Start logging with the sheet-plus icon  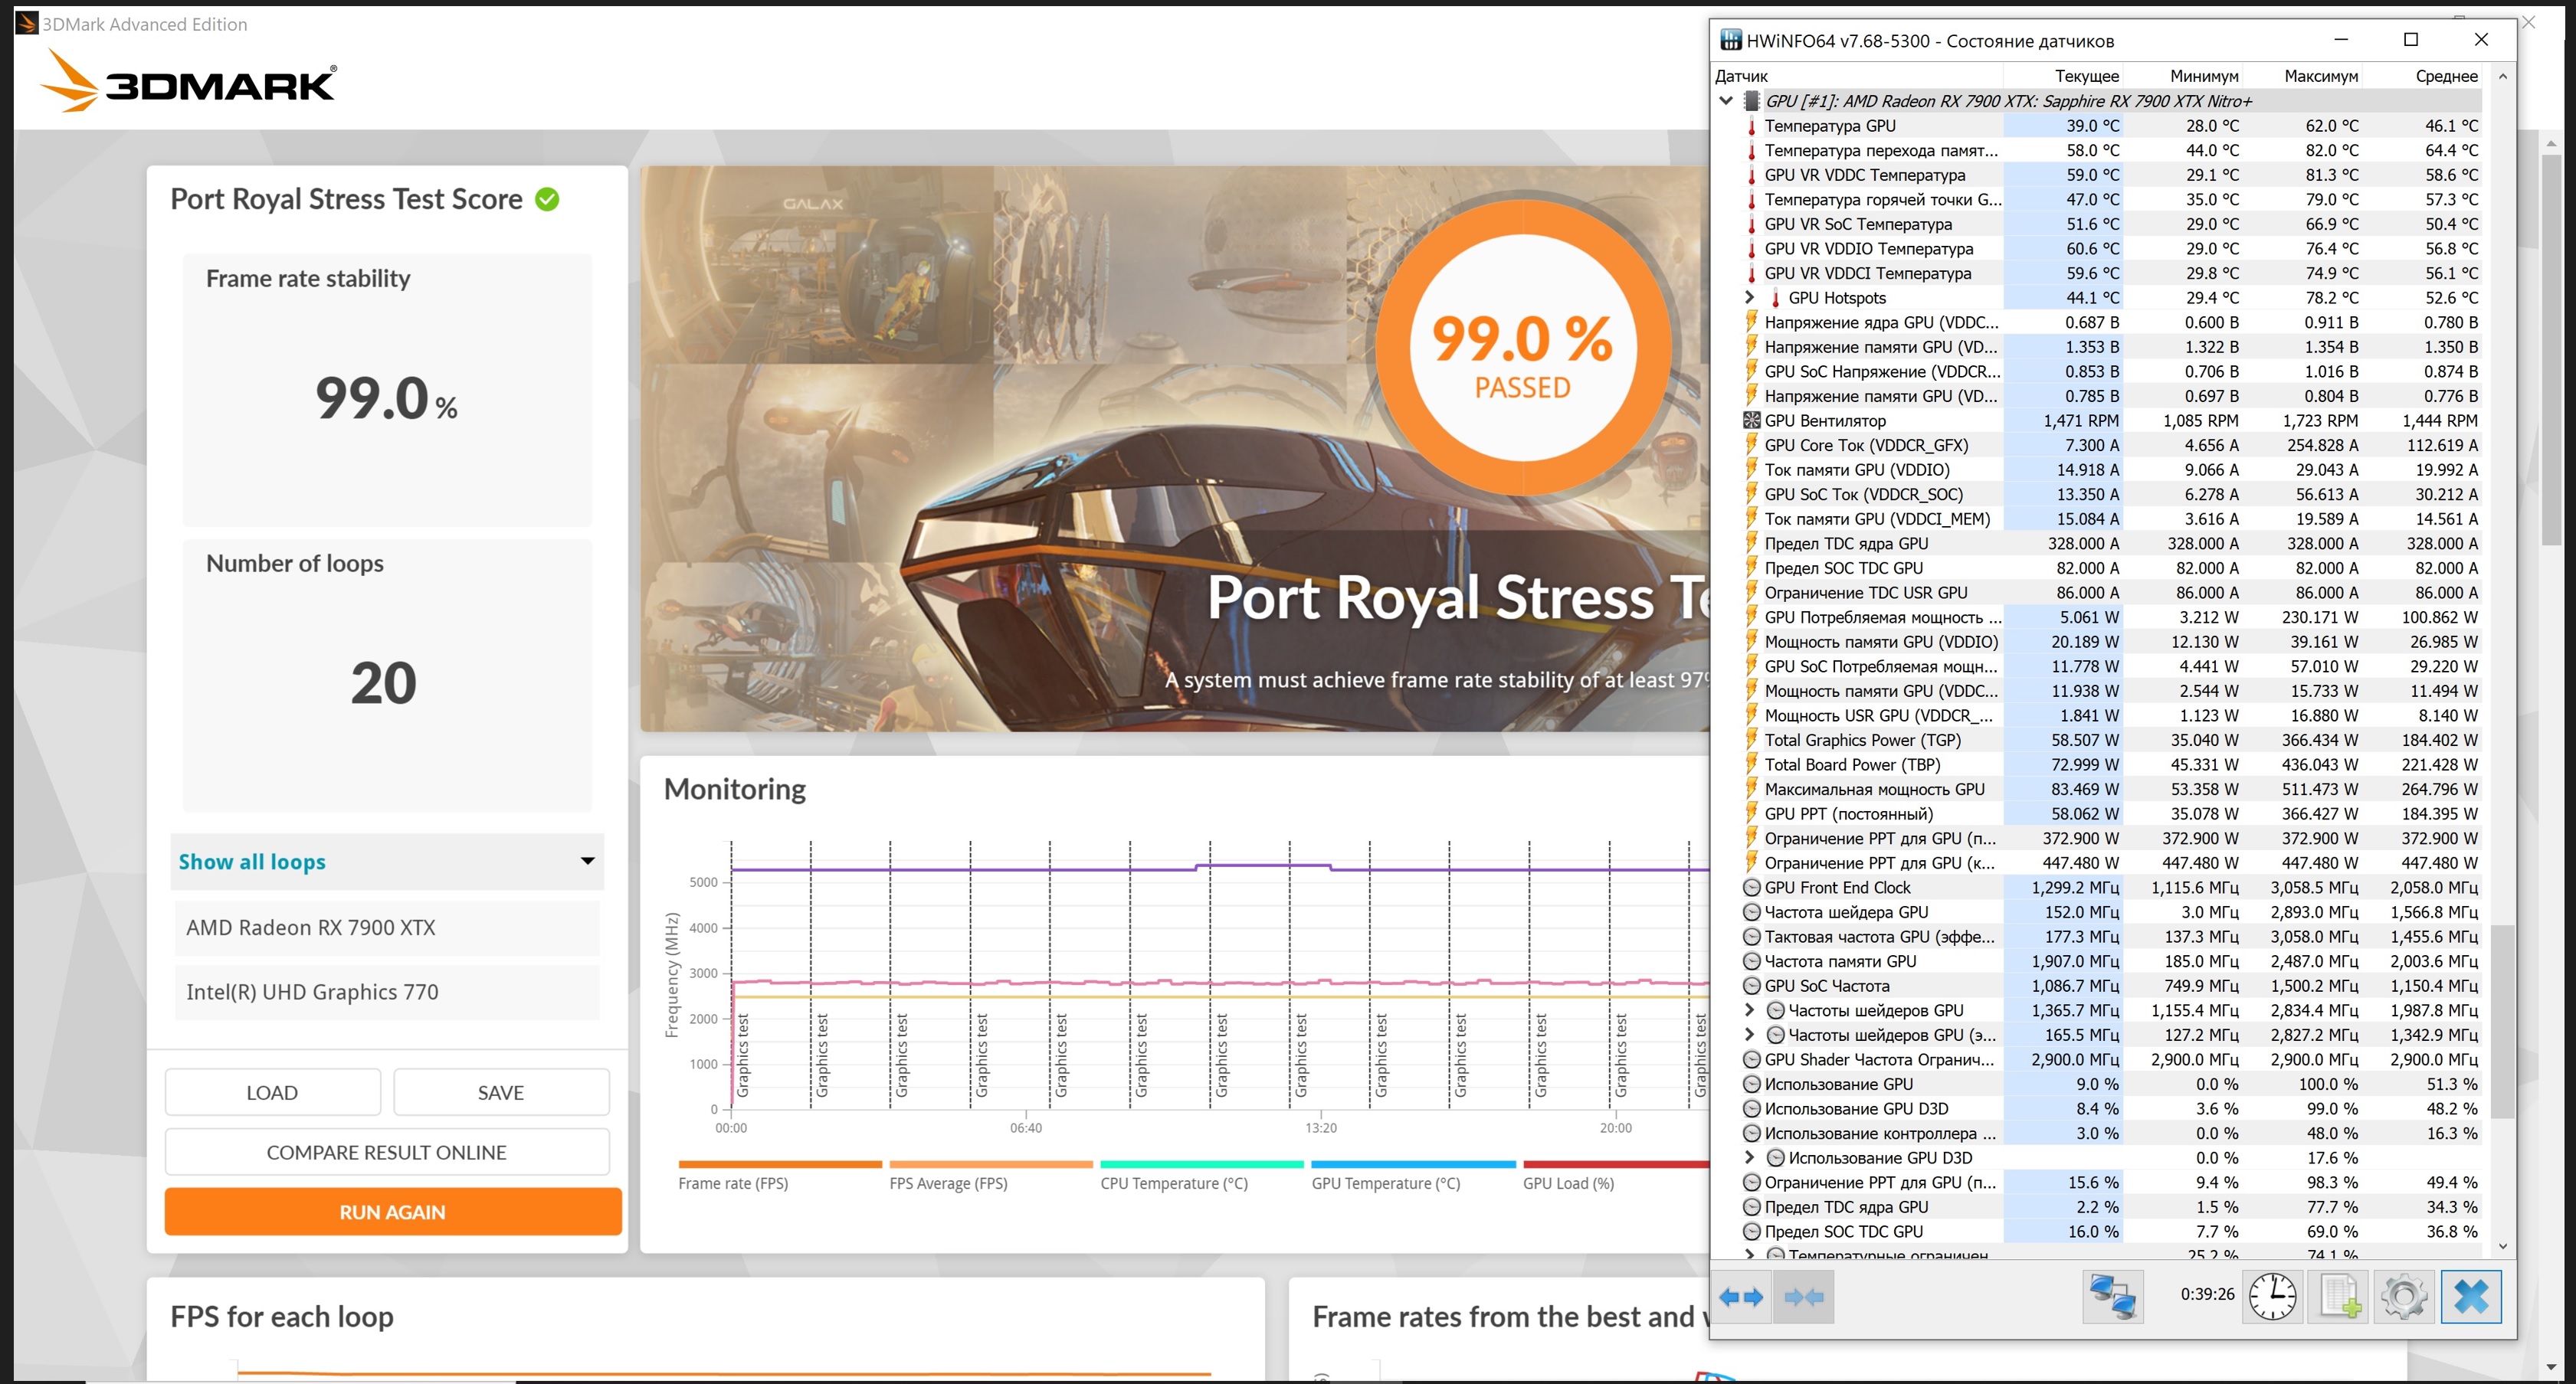[2338, 1297]
